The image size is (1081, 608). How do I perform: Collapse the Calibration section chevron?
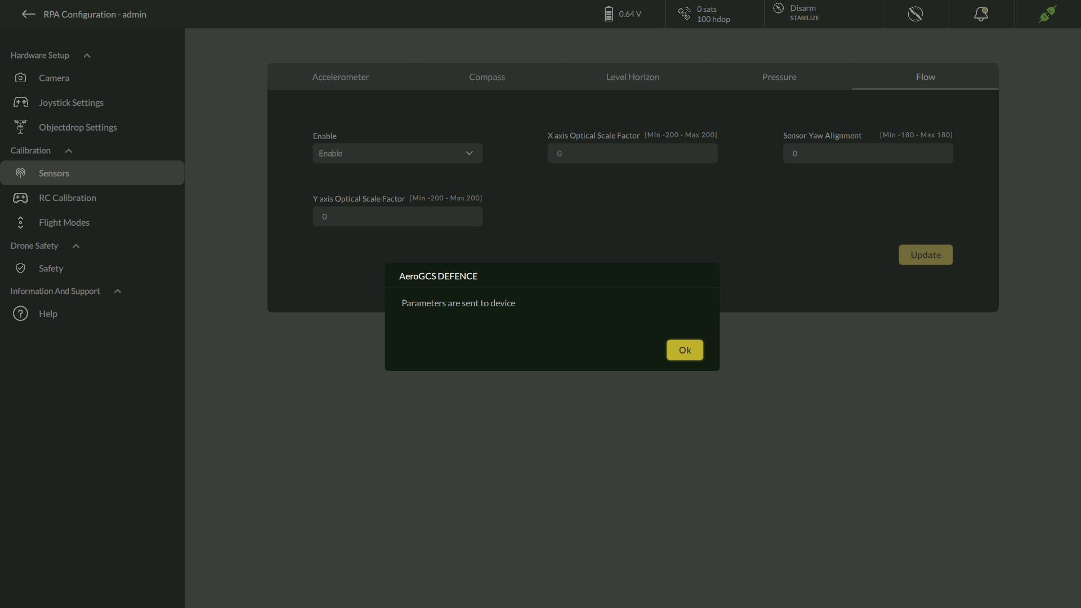[x=69, y=151]
